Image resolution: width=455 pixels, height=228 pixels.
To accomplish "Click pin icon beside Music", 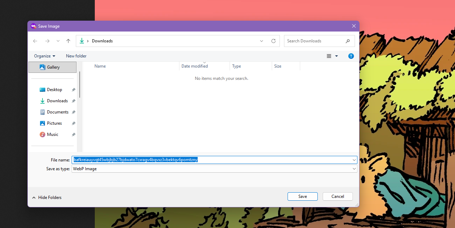I will 73,135.
